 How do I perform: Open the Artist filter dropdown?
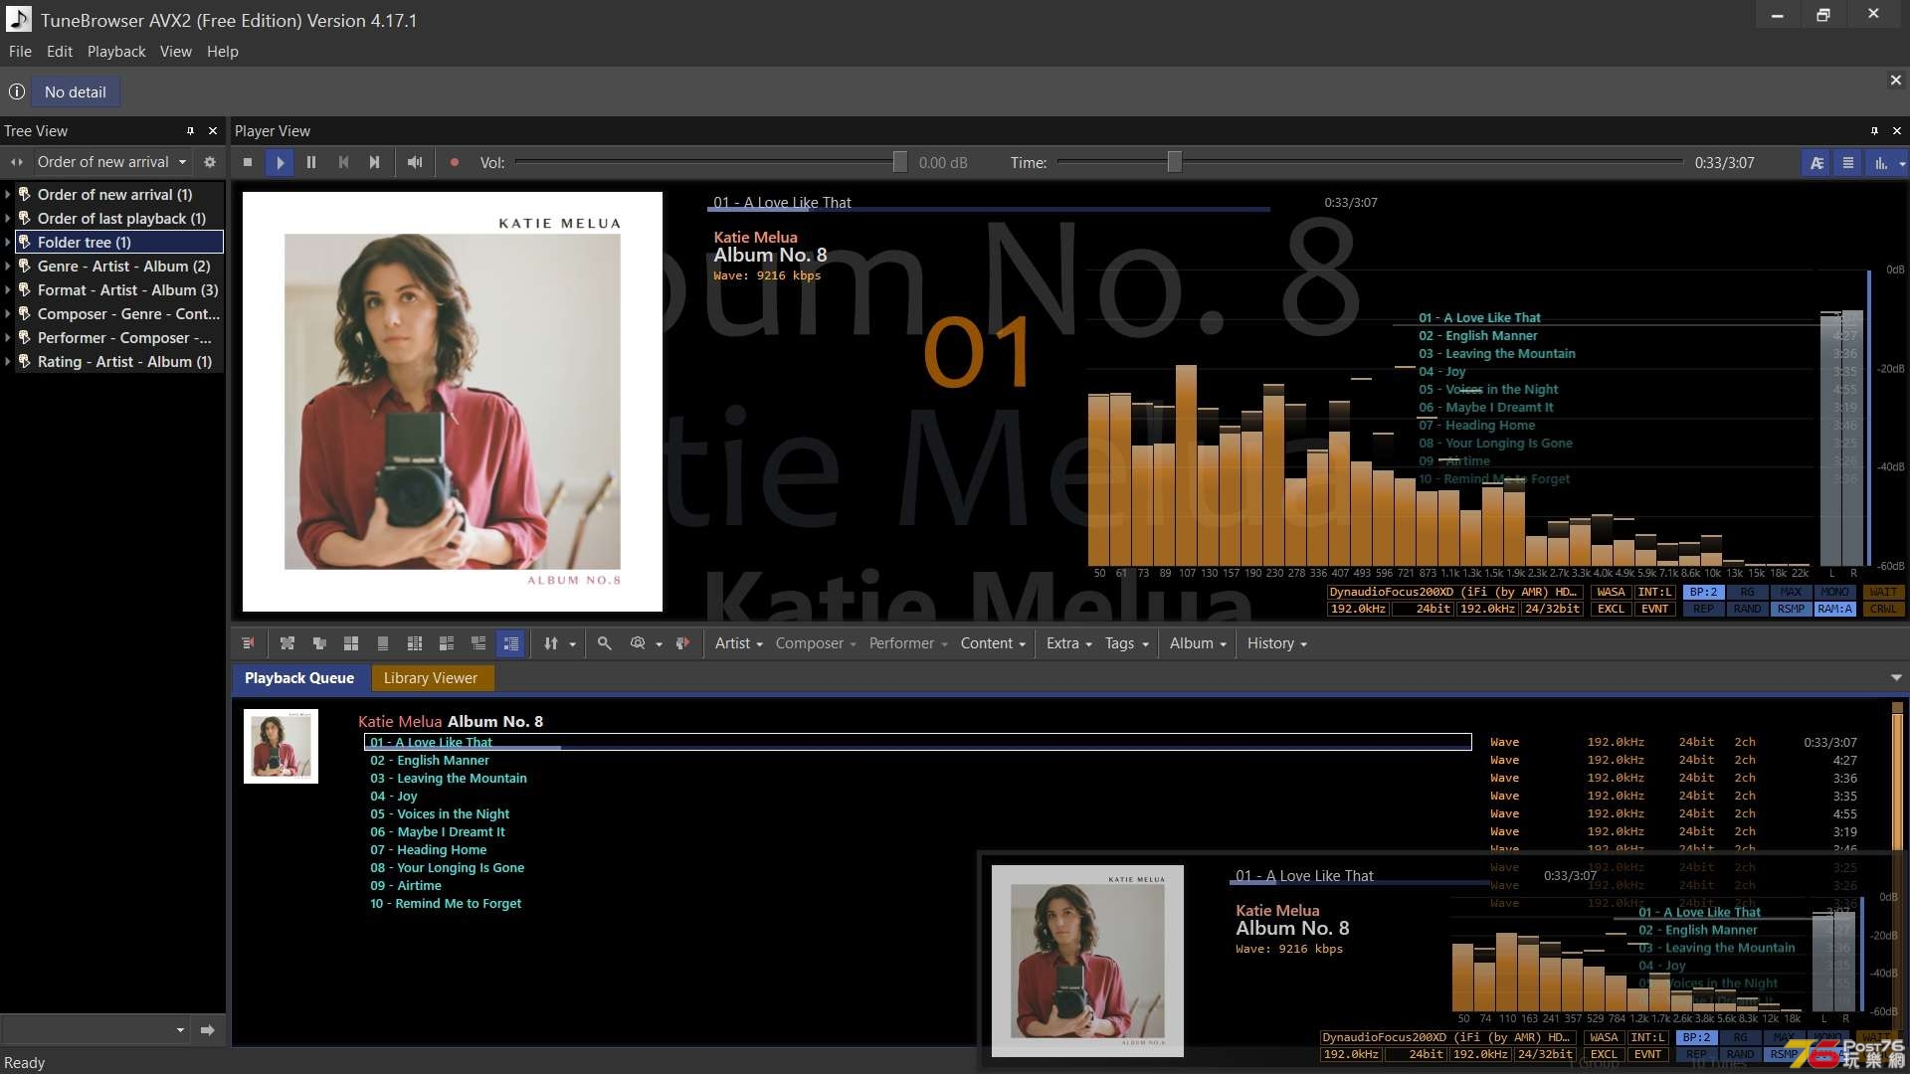[738, 643]
